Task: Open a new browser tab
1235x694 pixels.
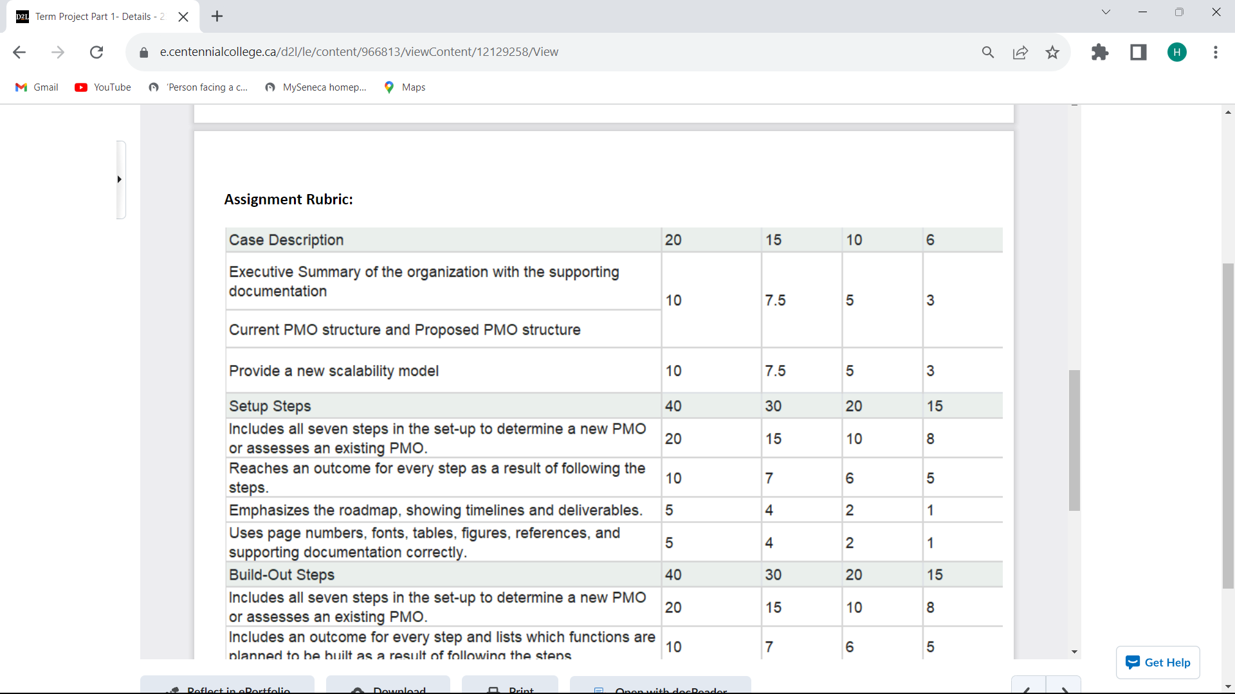Action: pyautogui.click(x=217, y=17)
